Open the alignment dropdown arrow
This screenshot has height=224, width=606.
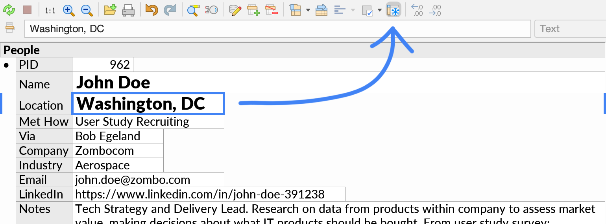pos(353,10)
